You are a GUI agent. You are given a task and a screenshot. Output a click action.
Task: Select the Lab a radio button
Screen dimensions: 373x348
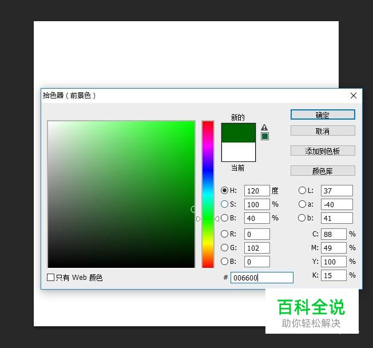coord(302,204)
